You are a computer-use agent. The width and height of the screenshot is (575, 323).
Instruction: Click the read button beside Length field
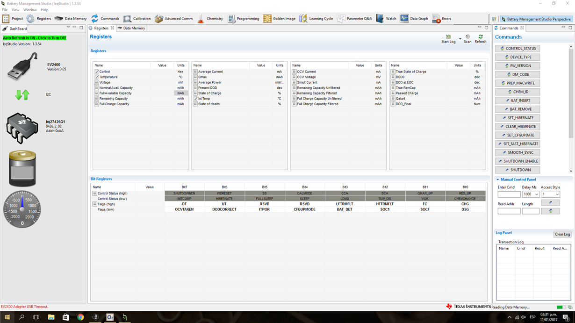(x=550, y=211)
